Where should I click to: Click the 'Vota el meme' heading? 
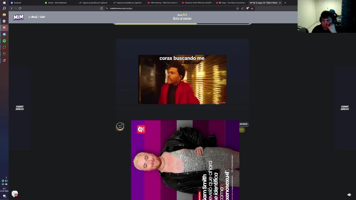click(182, 19)
